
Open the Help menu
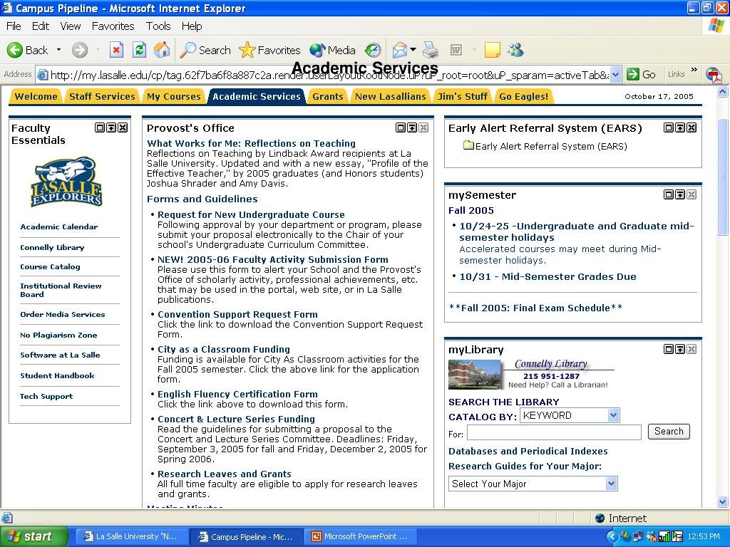point(192,26)
